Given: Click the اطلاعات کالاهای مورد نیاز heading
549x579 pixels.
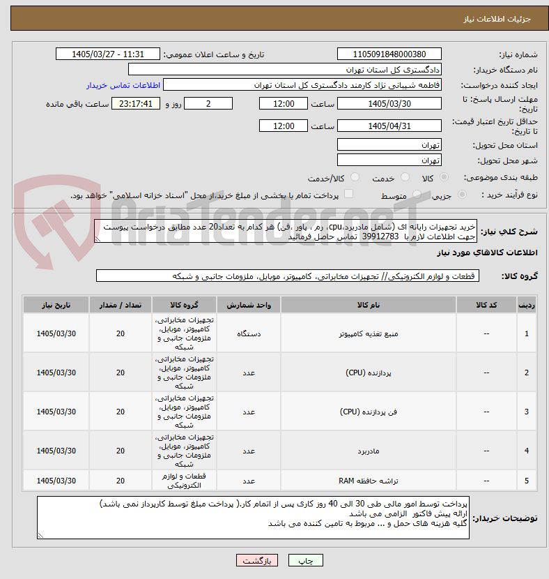Looking at the screenshot, I should pos(487,253).
